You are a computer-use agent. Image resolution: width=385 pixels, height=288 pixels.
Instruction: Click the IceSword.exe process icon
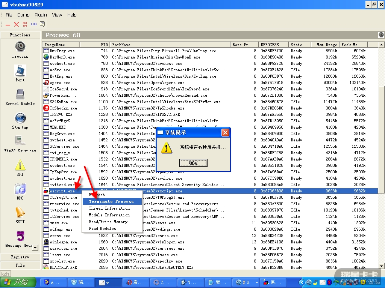click(46, 89)
